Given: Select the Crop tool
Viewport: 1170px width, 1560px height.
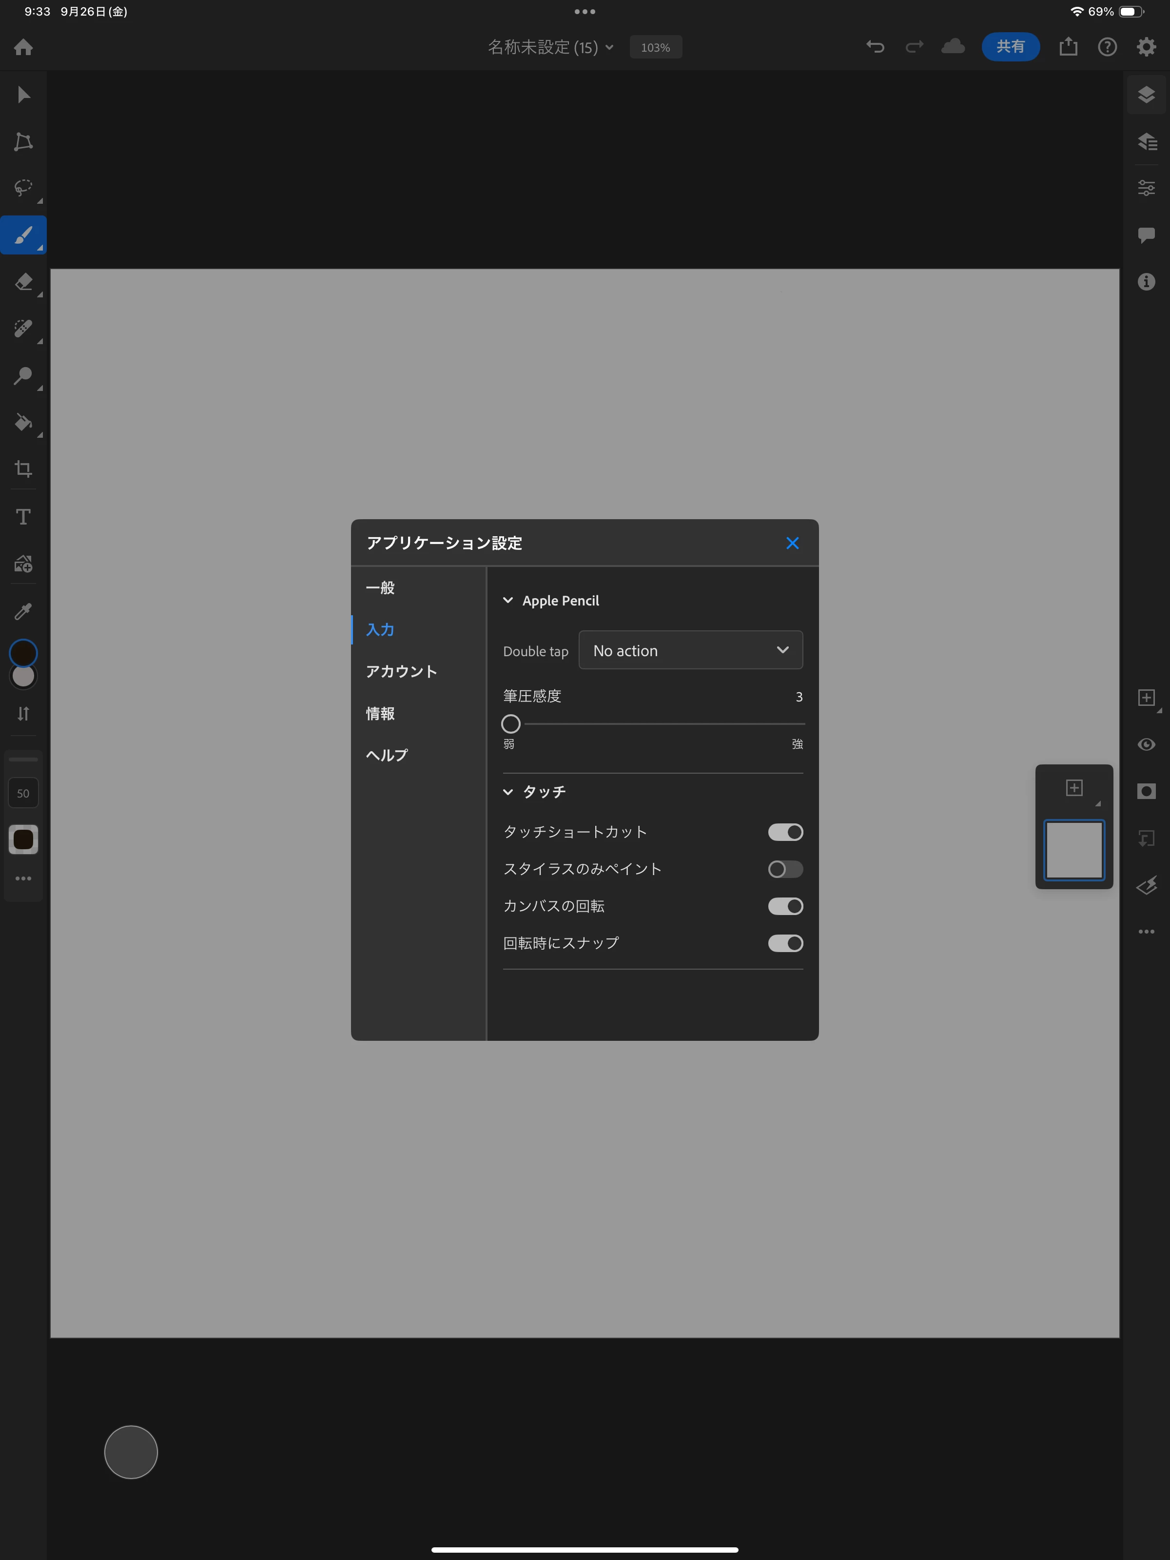Looking at the screenshot, I should 23,469.
